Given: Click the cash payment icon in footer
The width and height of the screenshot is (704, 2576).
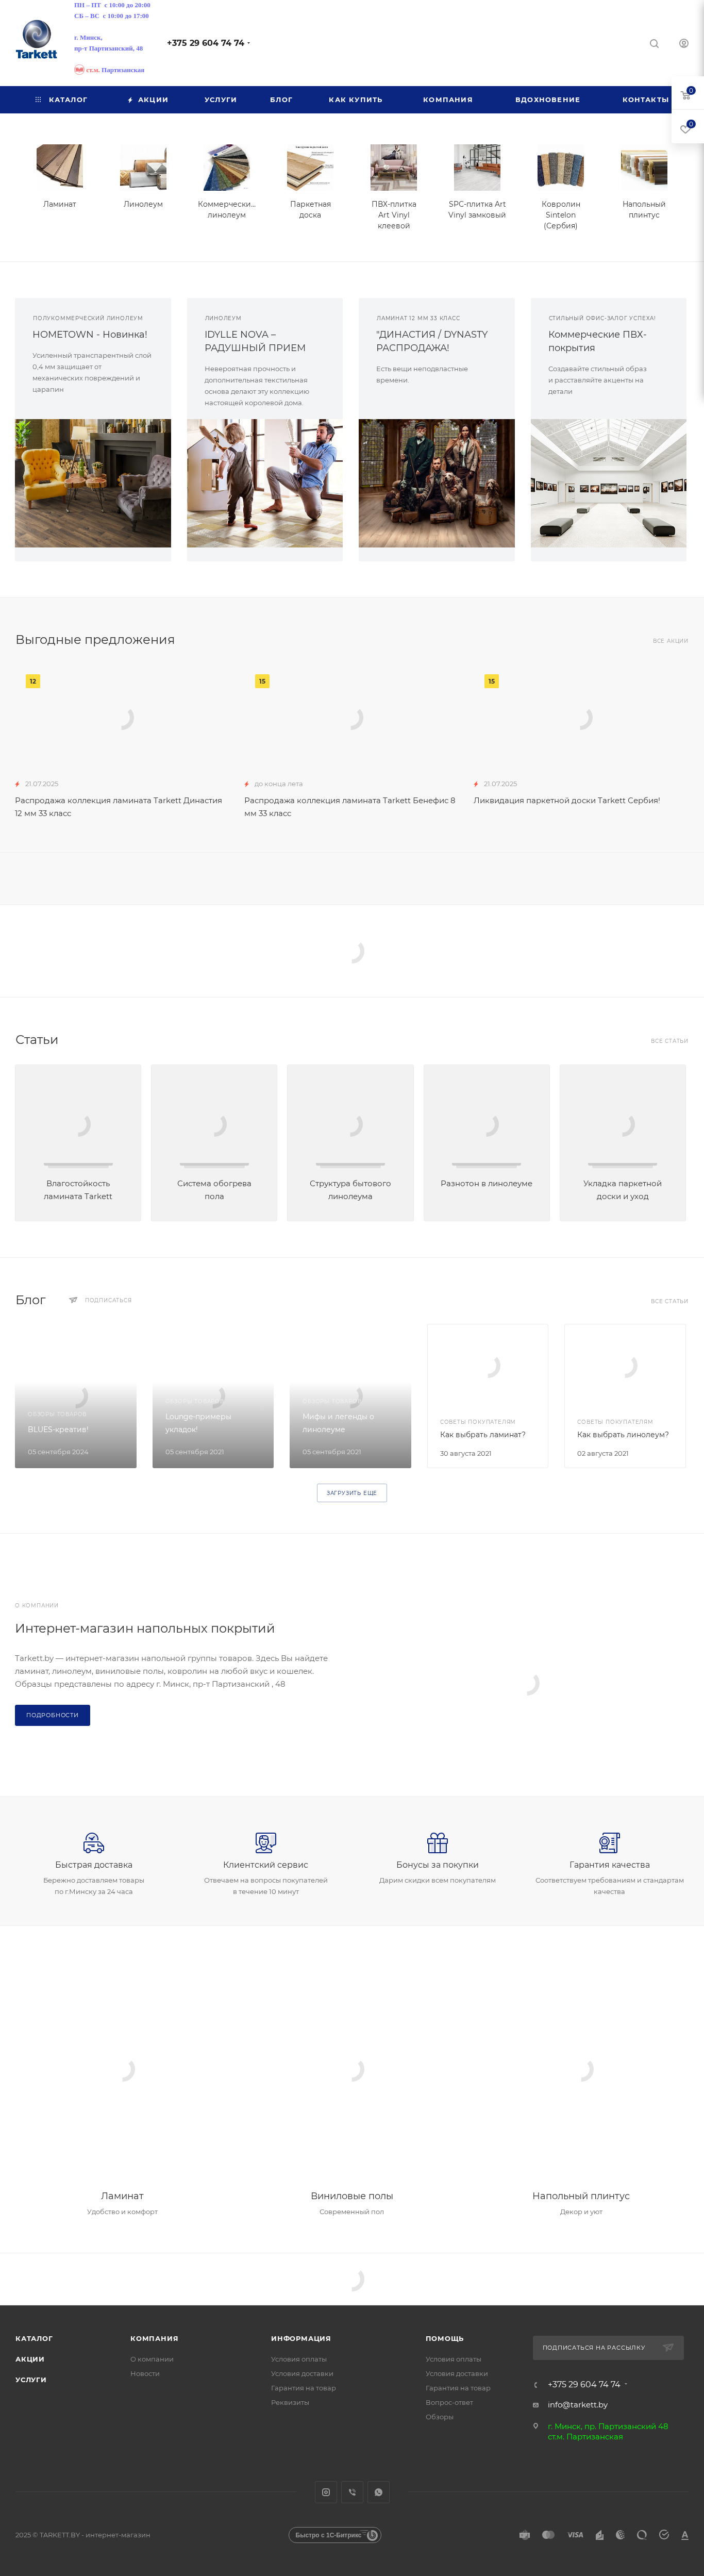Looking at the screenshot, I should pyautogui.click(x=525, y=2535).
